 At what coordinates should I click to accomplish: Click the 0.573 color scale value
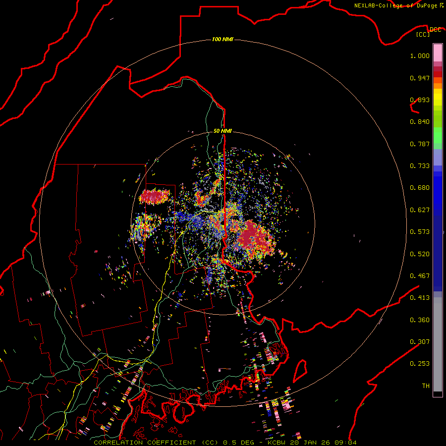click(420, 232)
